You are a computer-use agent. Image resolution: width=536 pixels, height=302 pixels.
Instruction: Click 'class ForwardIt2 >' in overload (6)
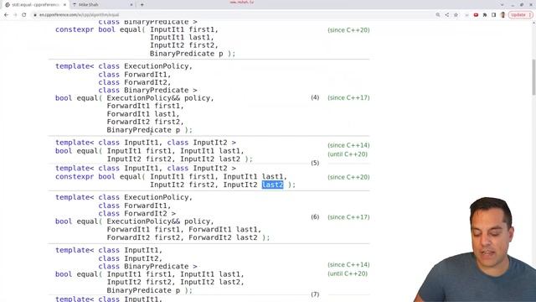coord(137,213)
